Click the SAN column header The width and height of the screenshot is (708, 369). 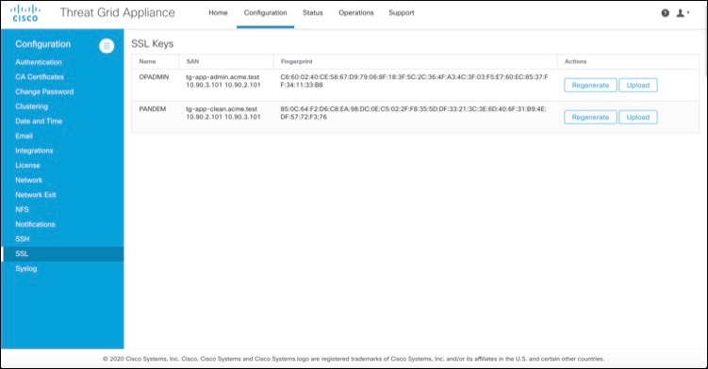(x=192, y=61)
